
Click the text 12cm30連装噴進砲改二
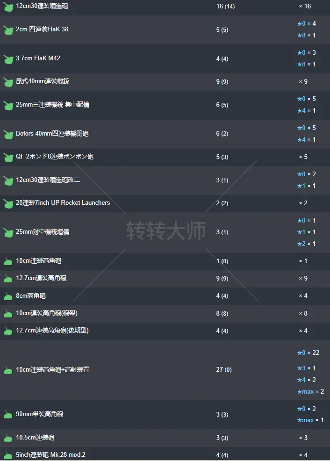(x=48, y=180)
